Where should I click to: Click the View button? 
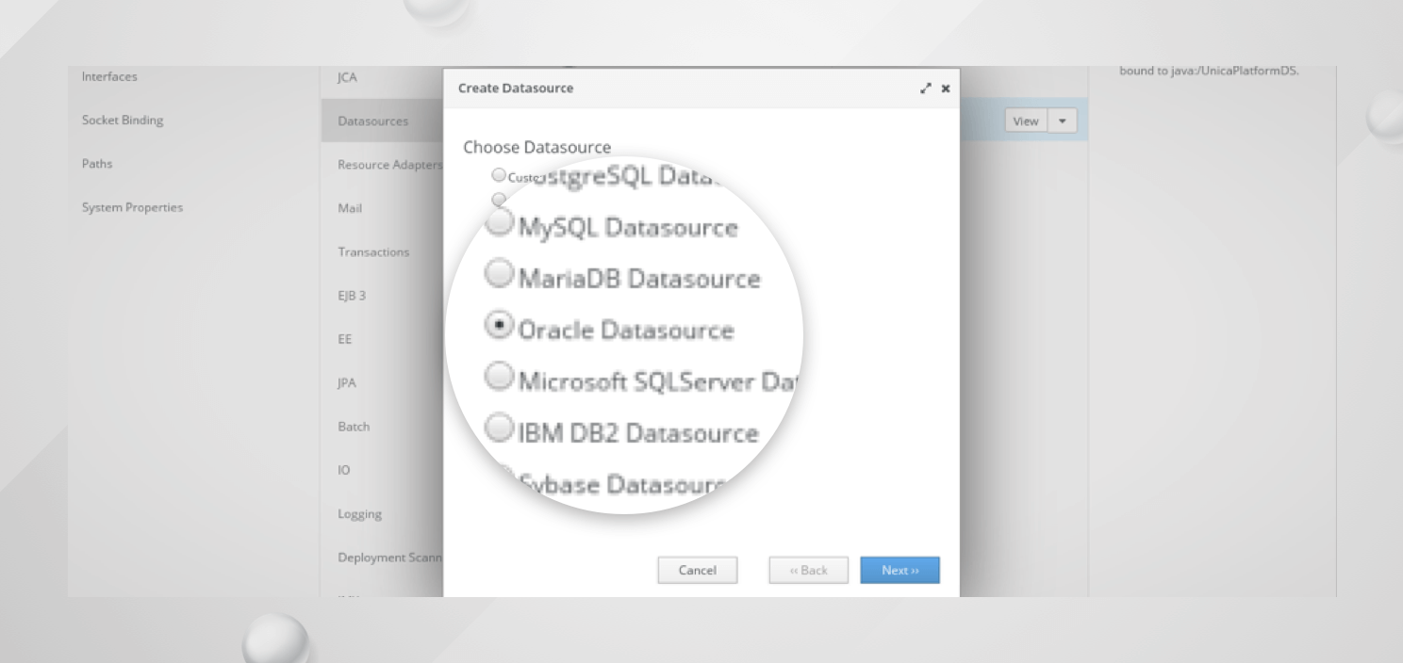pyautogui.click(x=1025, y=121)
